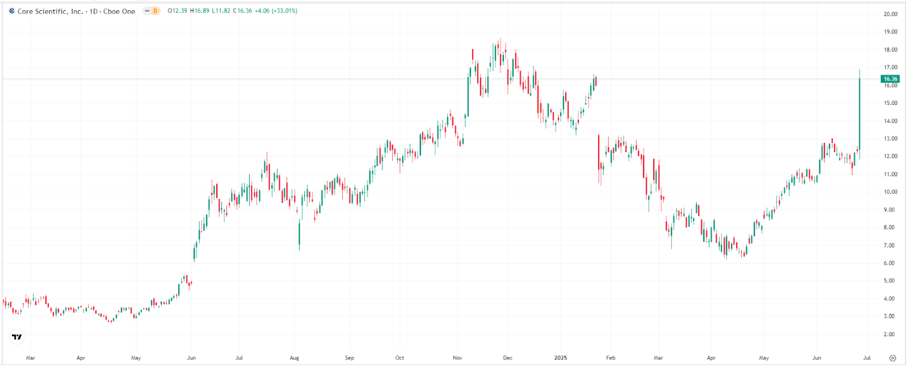Click the current price label showing 16.36
Image resolution: width=908 pixels, height=369 pixels.
coord(889,79)
